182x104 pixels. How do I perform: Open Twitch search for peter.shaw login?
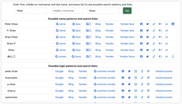pyautogui.click(x=148, y=71)
